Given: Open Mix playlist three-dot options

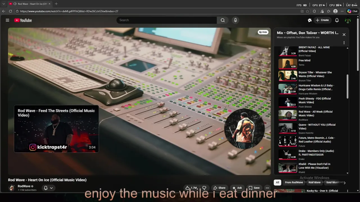Looking at the screenshot, I should 344,43.
